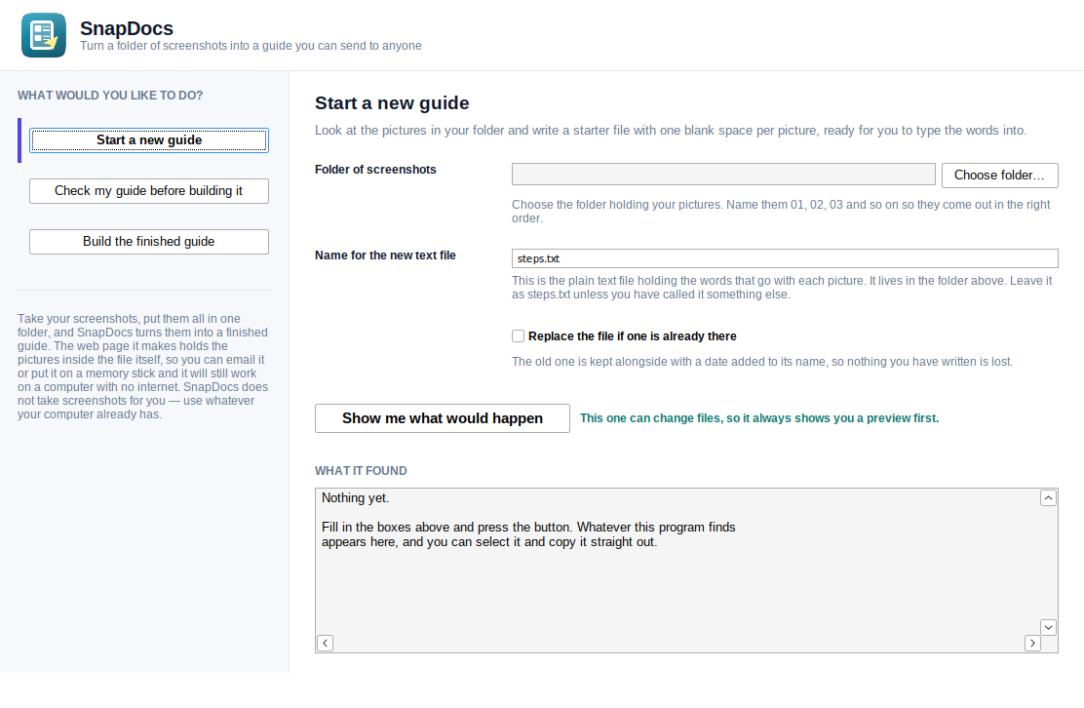1084x708 pixels.
Task: Click the 'Start a new guide' page heading
Action: (392, 103)
